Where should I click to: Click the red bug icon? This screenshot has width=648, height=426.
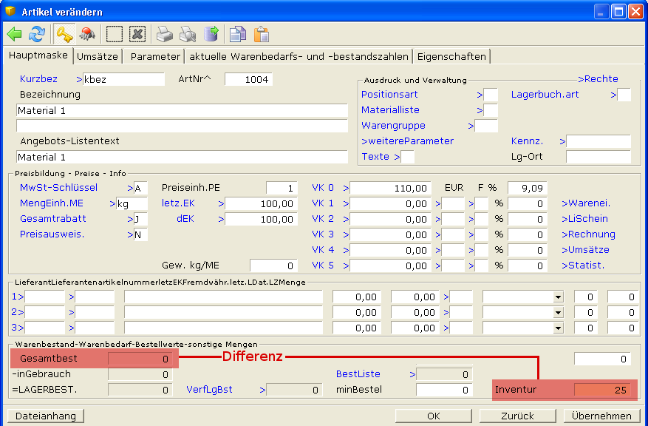pyautogui.click(x=87, y=34)
